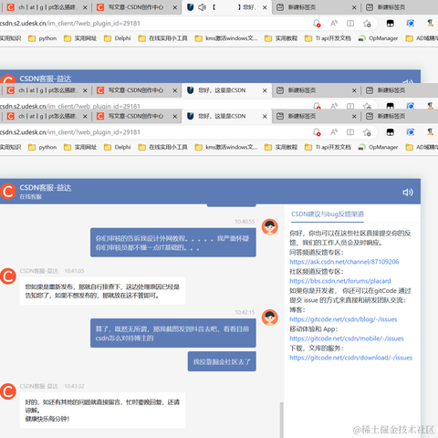Click the agent reply starting 您如果是重新发布

pyautogui.click(x=102, y=291)
